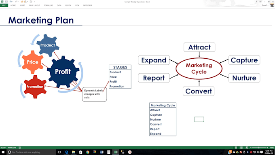Viewport: 275px width, 155px height.
Task: Select the Report cell in Marketing Cycle table
Action: pyautogui.click(x=163, y=129)
